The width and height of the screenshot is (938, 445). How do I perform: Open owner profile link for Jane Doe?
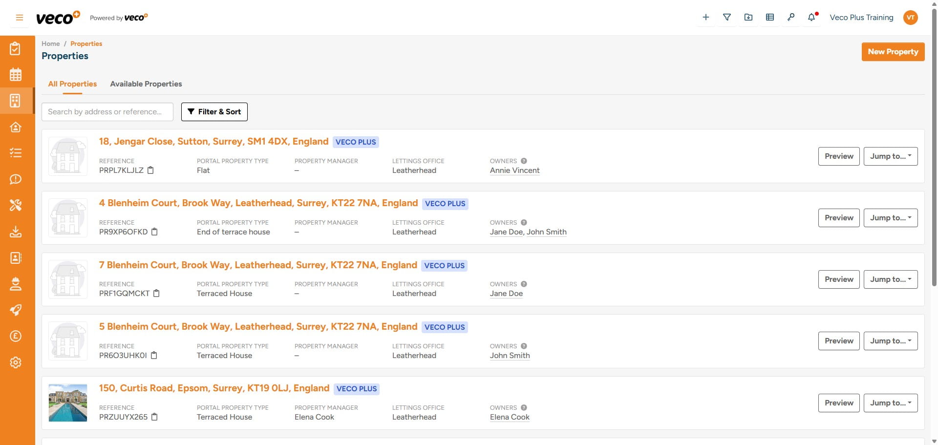[x=506, y=293]
